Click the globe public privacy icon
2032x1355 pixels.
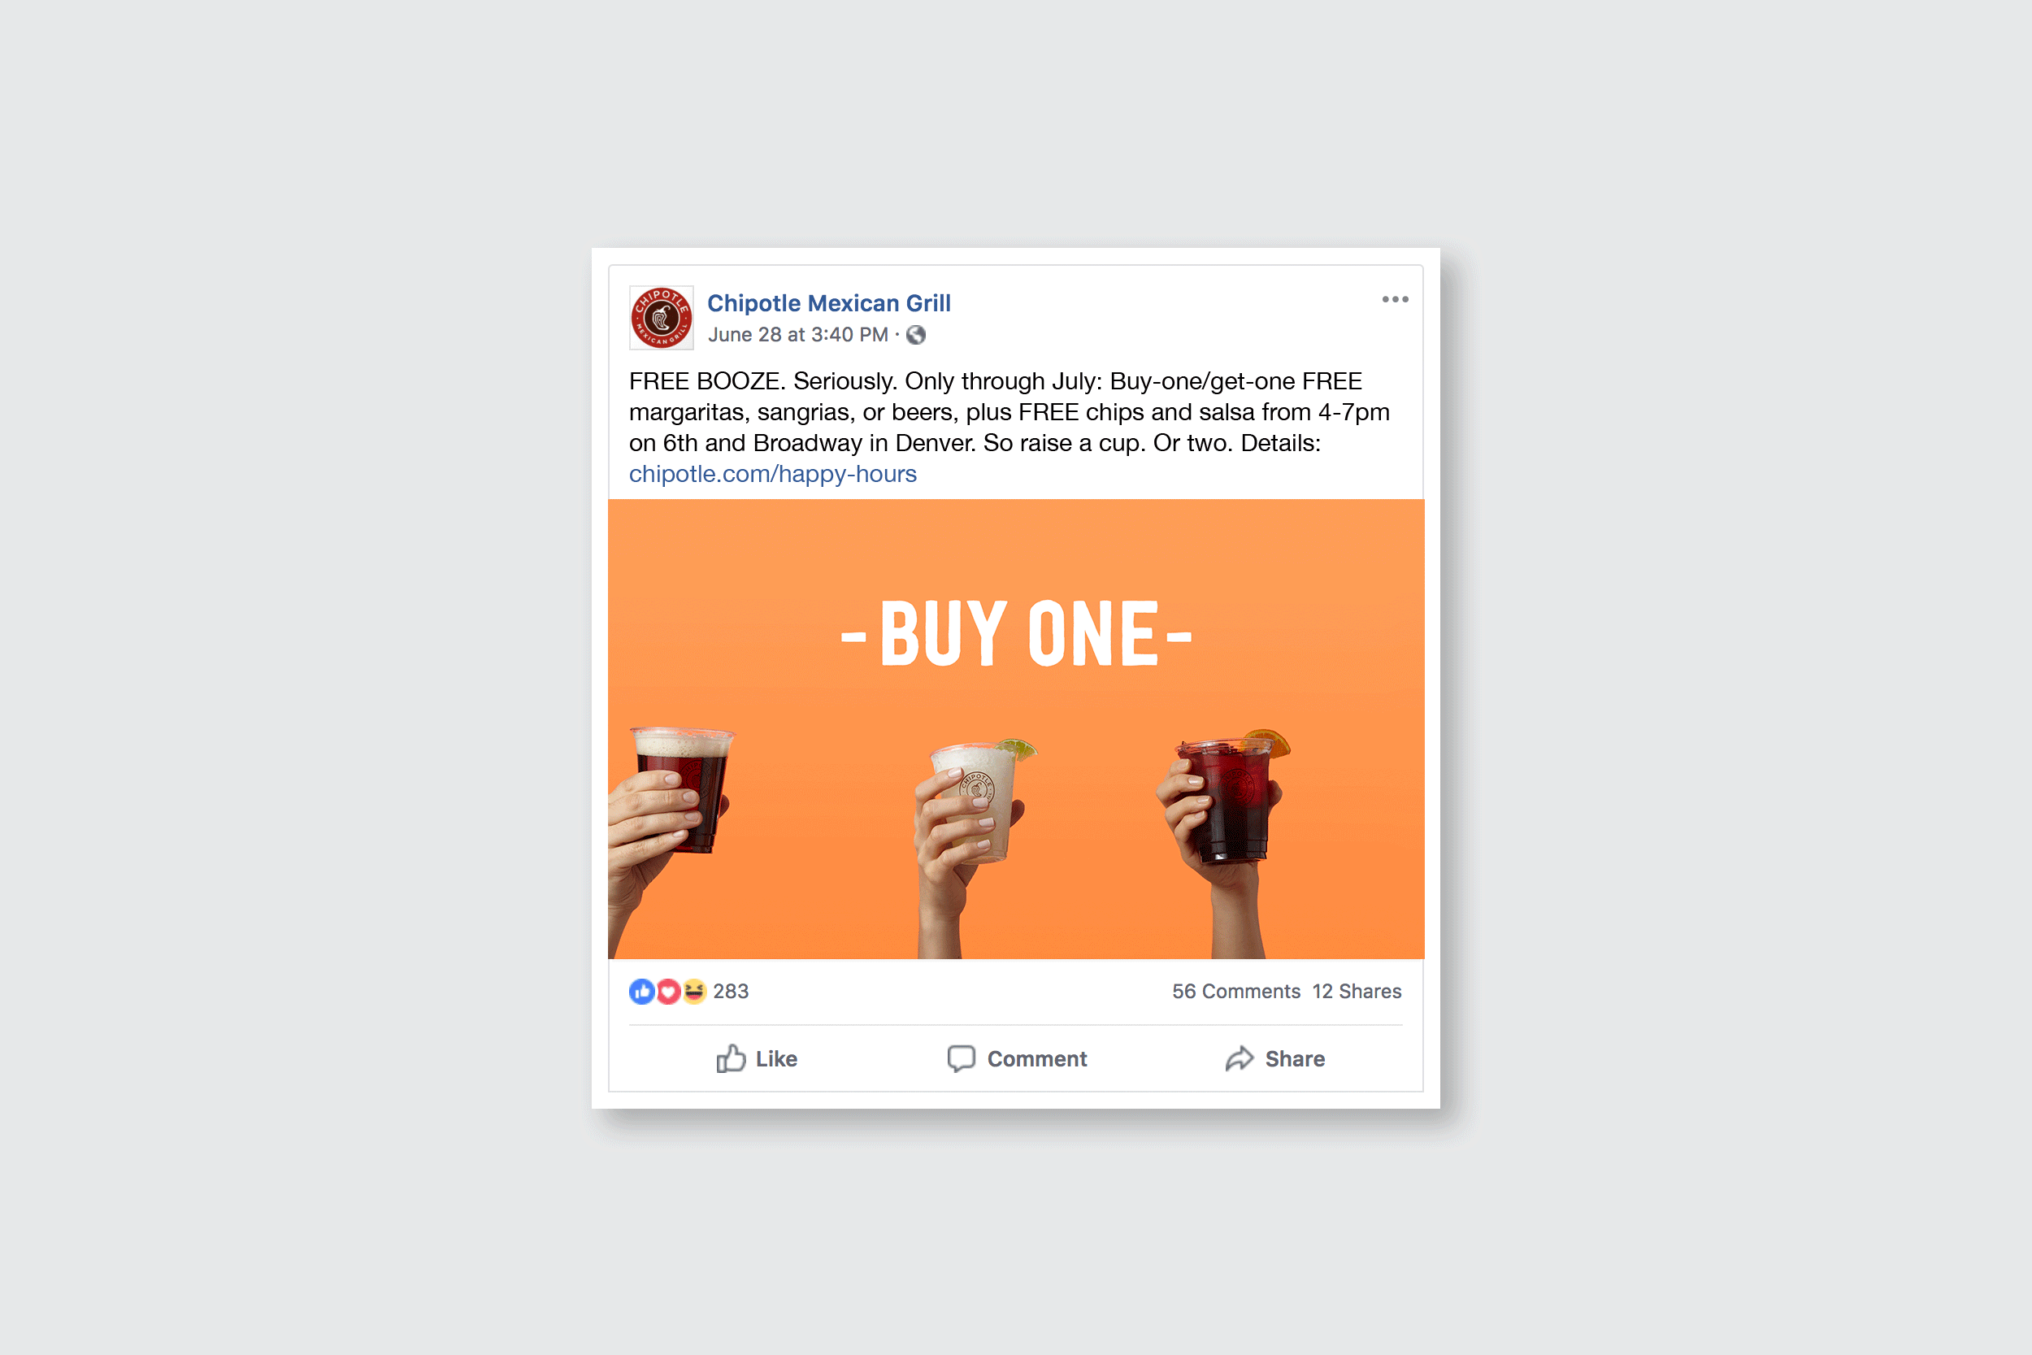point(916,335)
